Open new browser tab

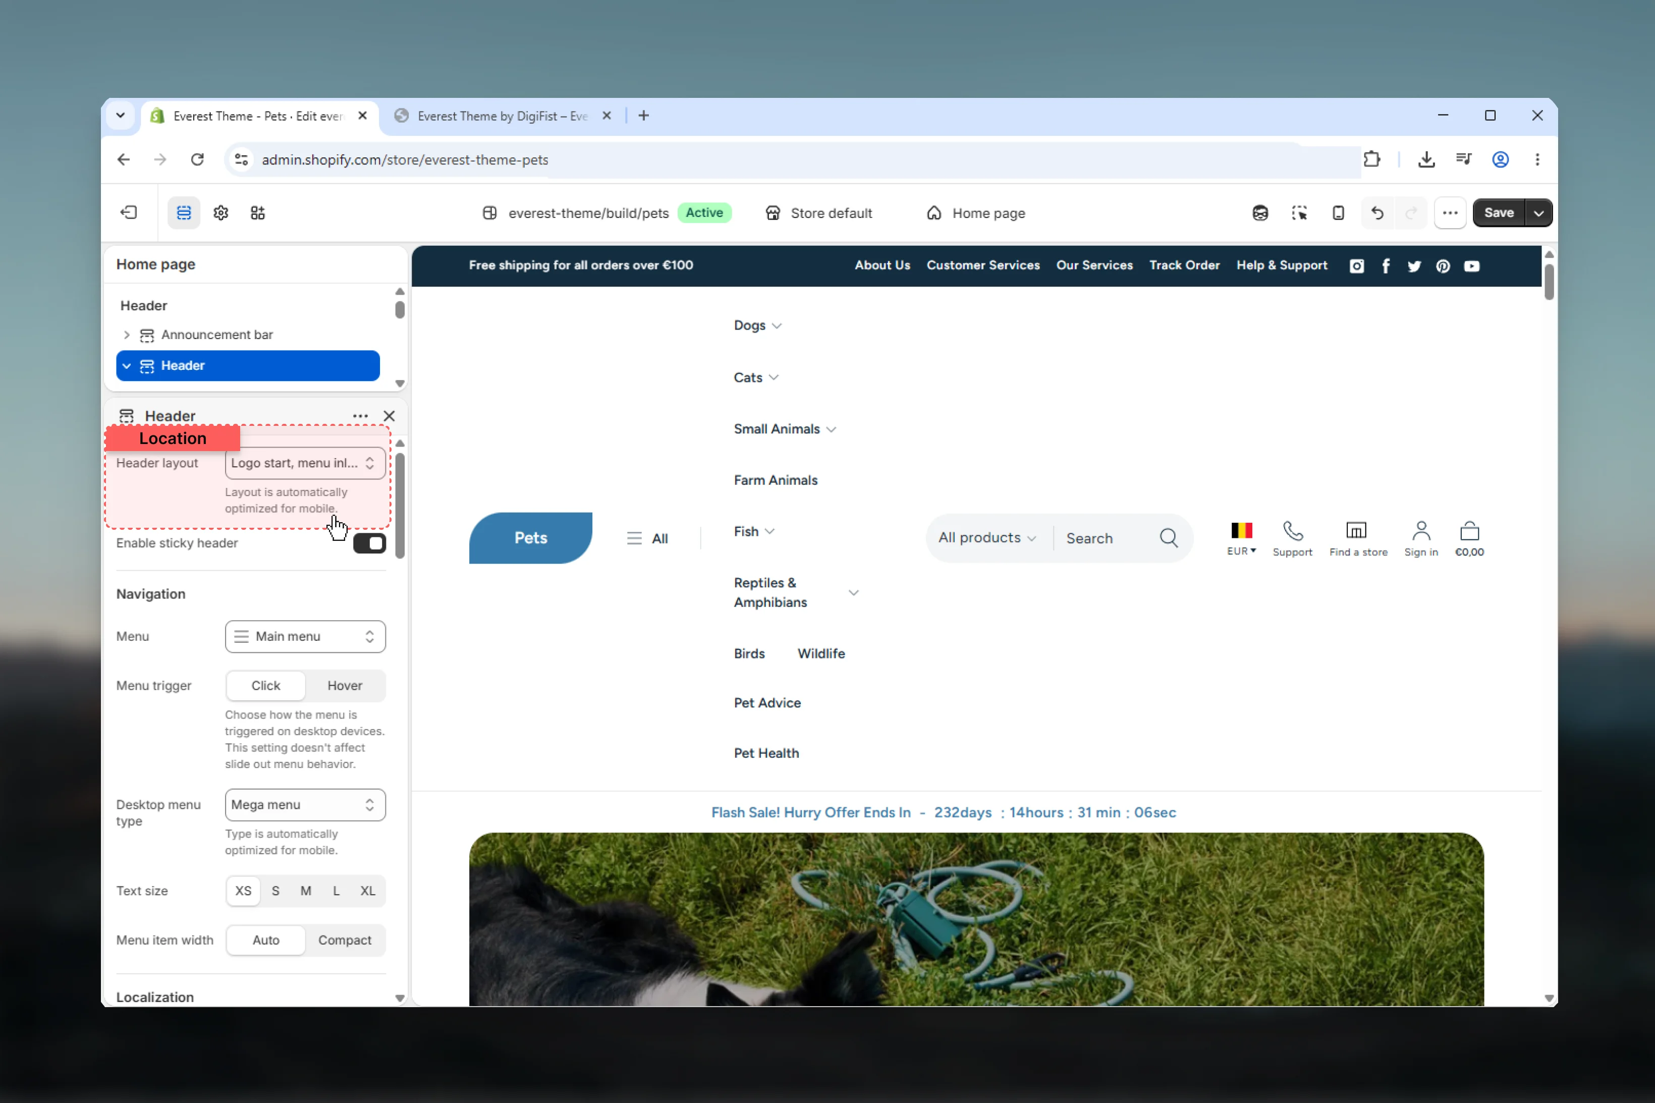(x=643, y=116)
